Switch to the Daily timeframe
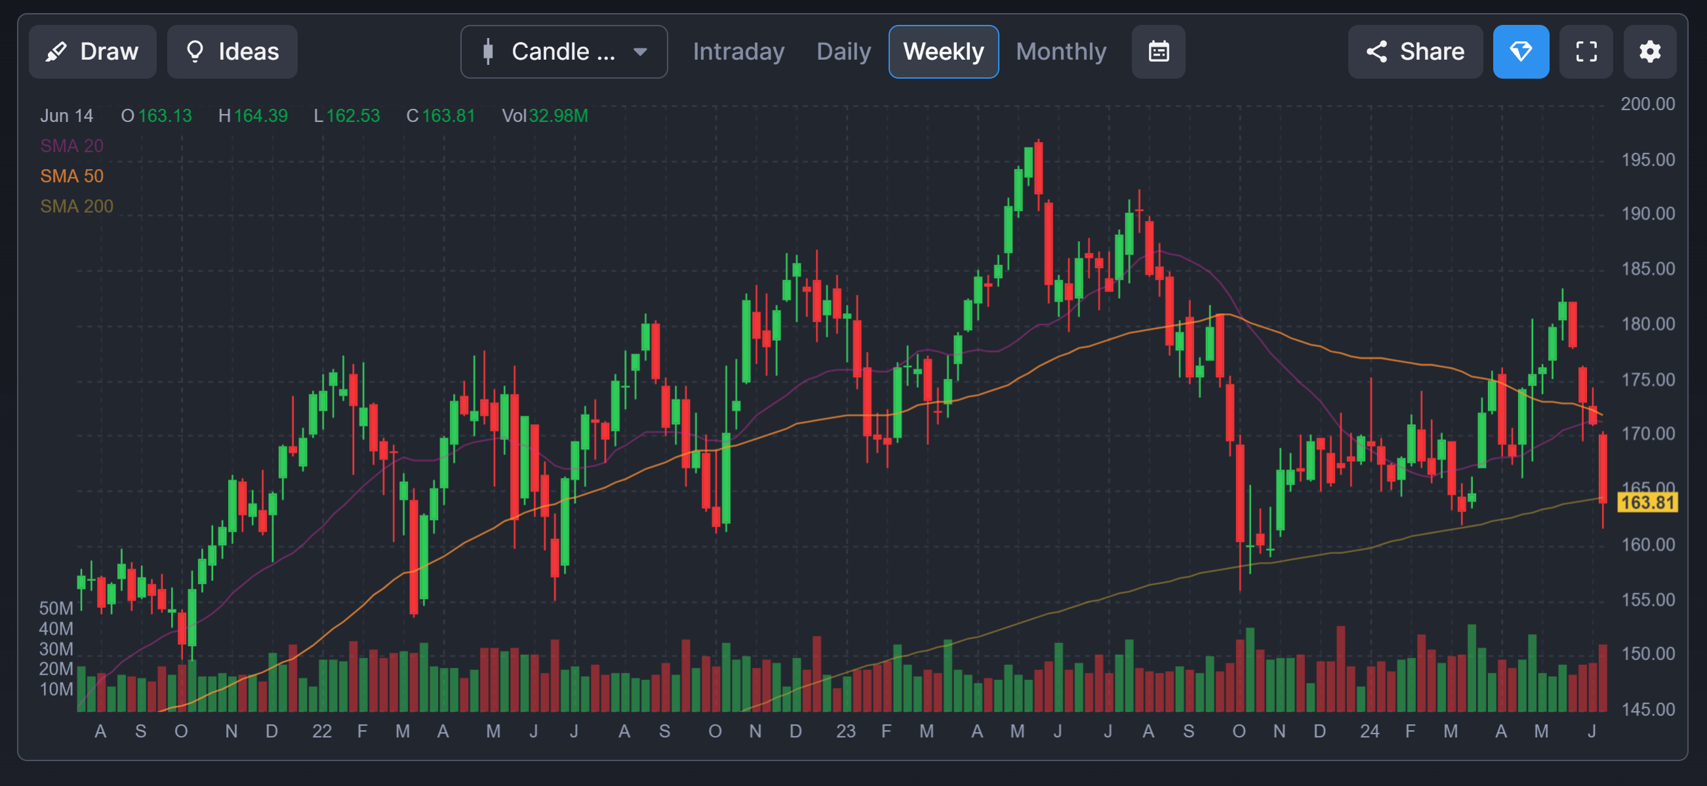1707x786 pixels. (843, 52)
